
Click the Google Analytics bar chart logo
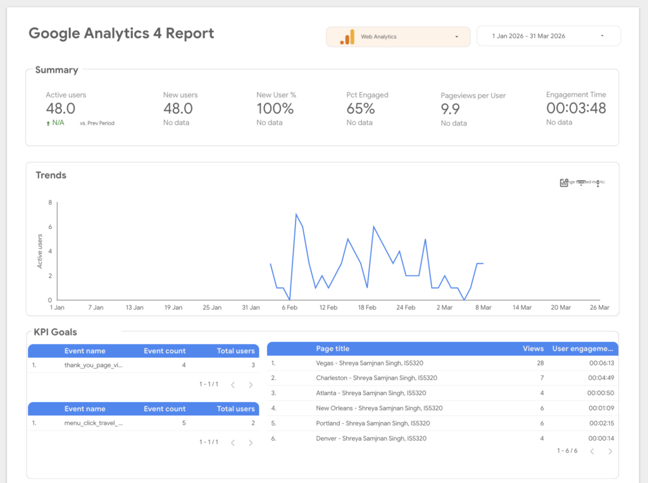(347, 37)
